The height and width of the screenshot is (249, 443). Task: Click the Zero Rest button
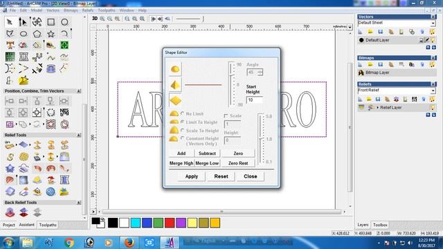(238, 163)
